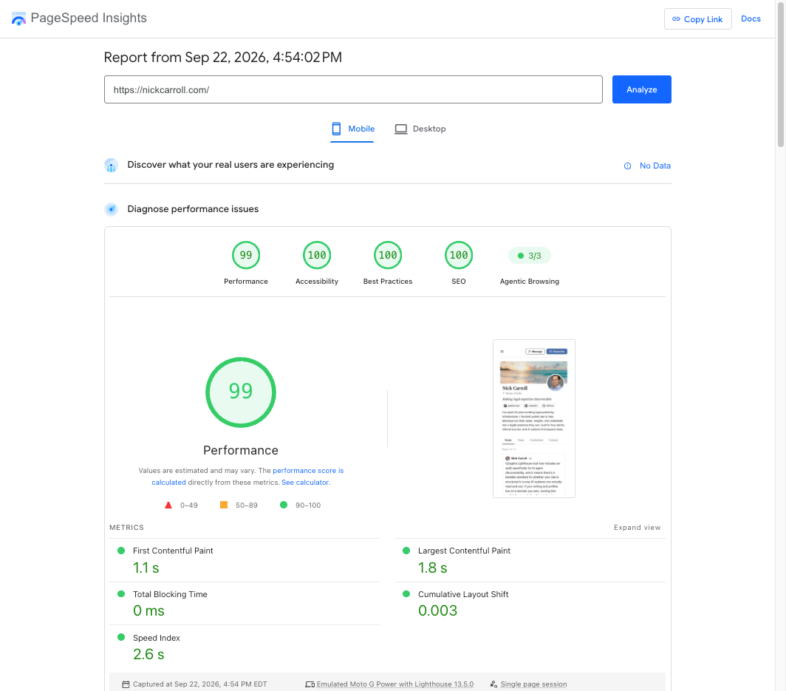Click the Diagnose performance issues icon
Image resolution: width=786 pixels, height=691 pixels.
click(112, 209)
